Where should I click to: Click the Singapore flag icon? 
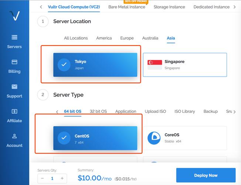[x=155, y=65]
